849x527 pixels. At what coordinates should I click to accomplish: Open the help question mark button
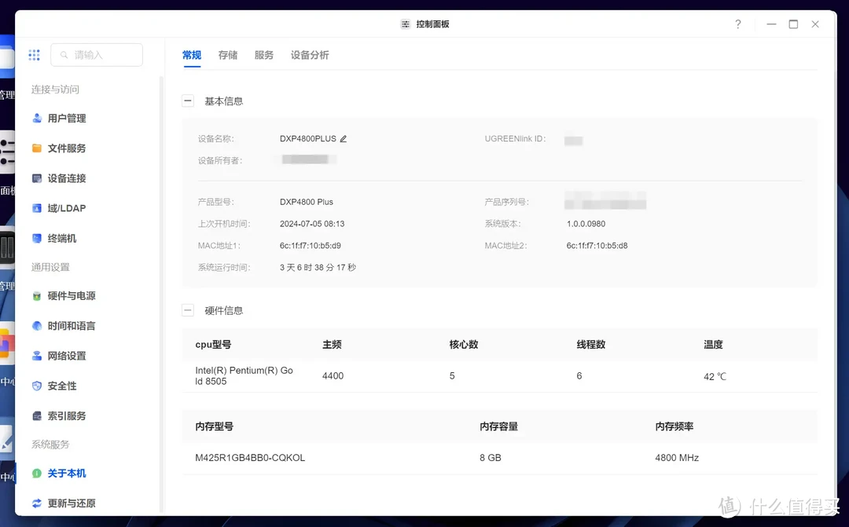(x=737, y=24)
